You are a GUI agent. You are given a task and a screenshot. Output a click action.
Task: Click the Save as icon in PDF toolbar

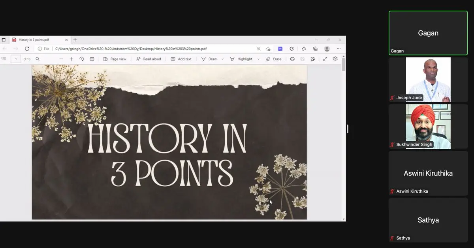pyautogui.click(x=312, y=59)
